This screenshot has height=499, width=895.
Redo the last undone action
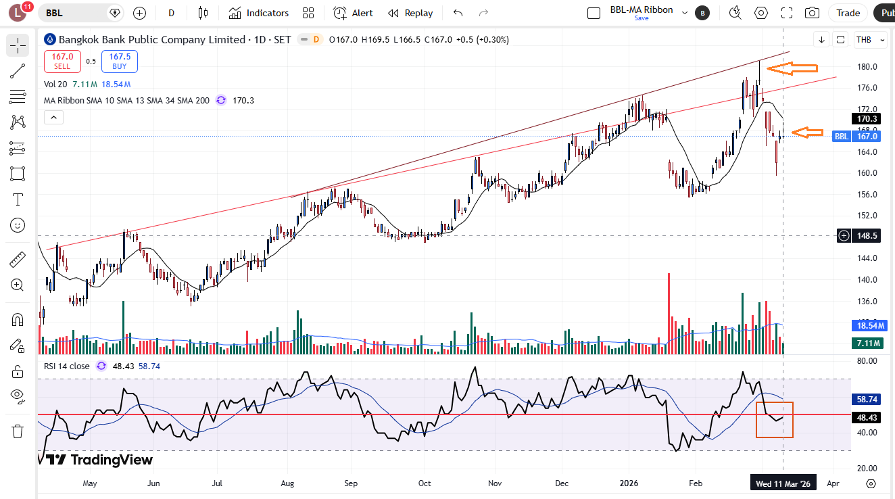point(483,13)
